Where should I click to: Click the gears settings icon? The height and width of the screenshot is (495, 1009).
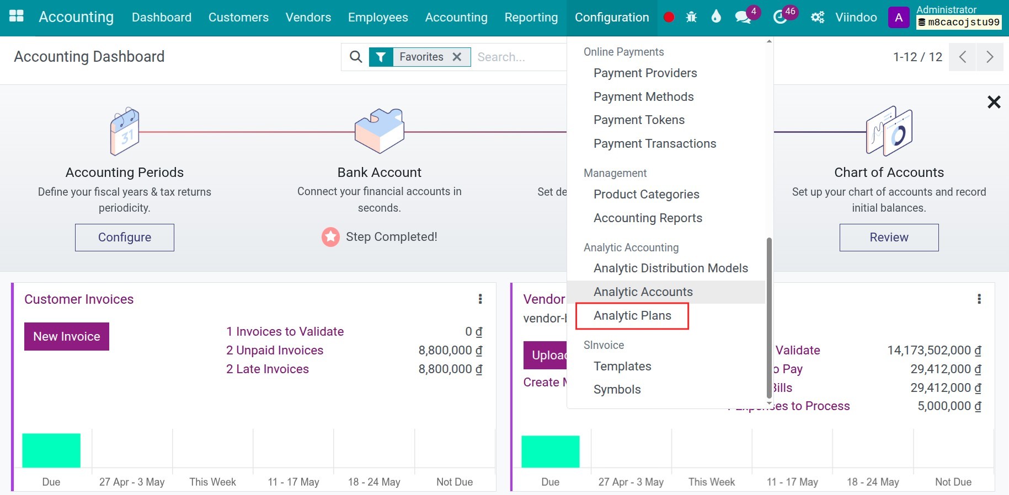coord(818,17)
